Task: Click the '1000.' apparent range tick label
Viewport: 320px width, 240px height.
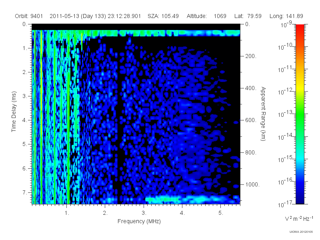Action: pos(252,184)
